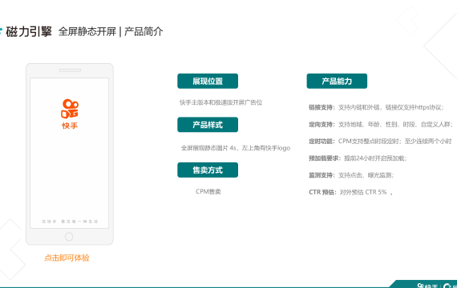Screen dimensions: 457x288
Task: Click the phone mockup home button circle
Action: 69,237
